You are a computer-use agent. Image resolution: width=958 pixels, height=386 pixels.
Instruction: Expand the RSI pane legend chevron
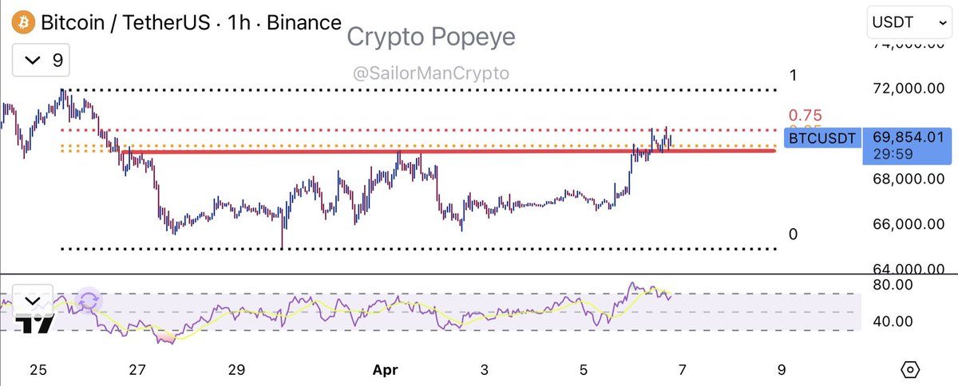click(x=33, y=301)
